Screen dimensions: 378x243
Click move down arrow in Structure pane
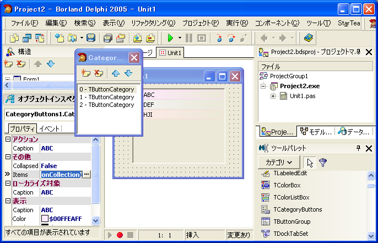(51, 64)
